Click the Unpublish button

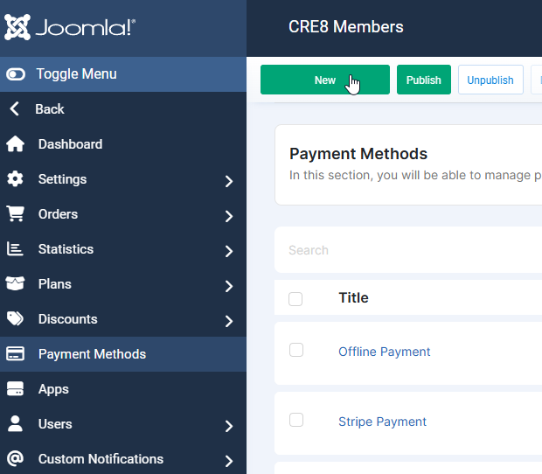490,80
